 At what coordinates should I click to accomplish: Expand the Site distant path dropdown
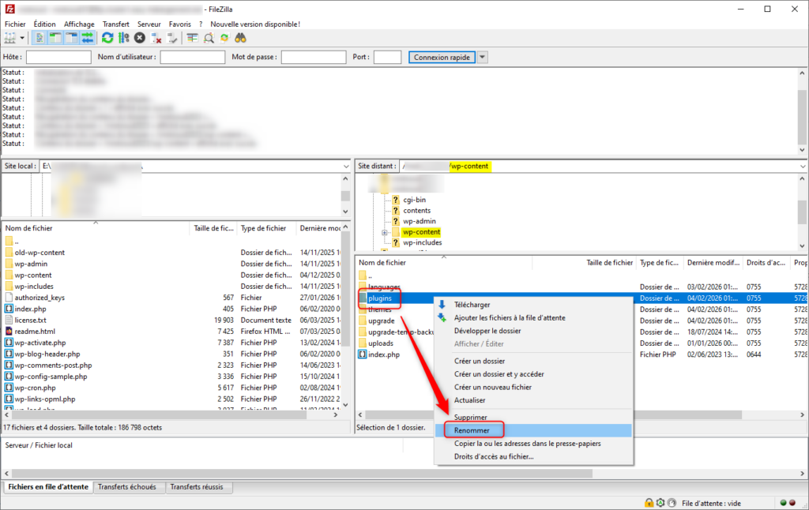[803, 166]
